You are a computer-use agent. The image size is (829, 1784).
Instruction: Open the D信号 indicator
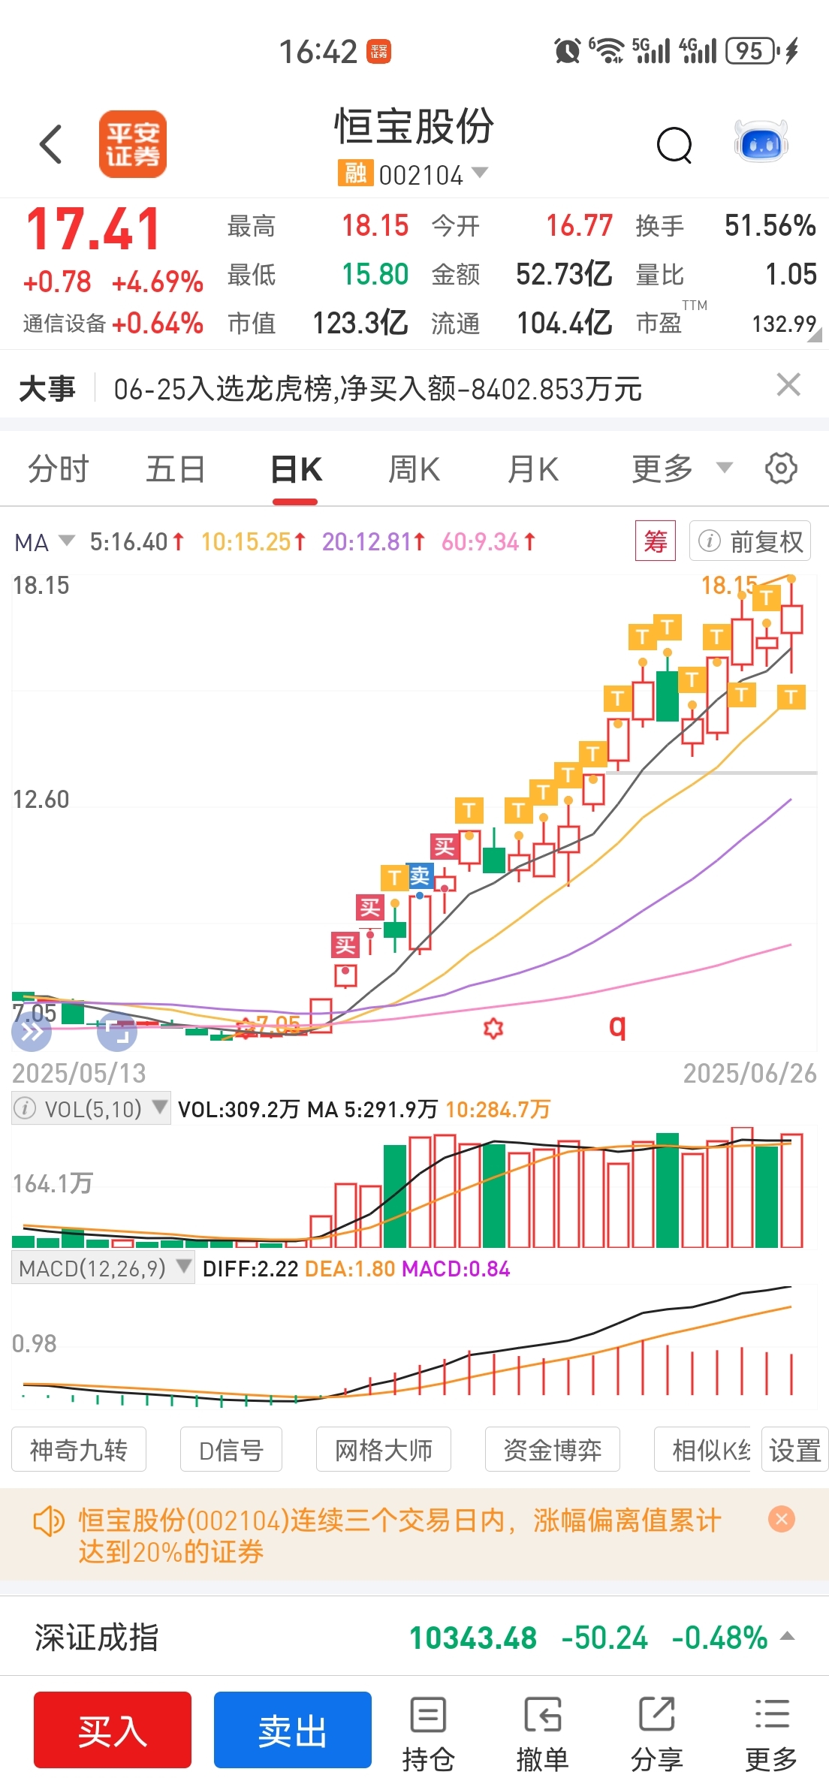[231, 1449]
